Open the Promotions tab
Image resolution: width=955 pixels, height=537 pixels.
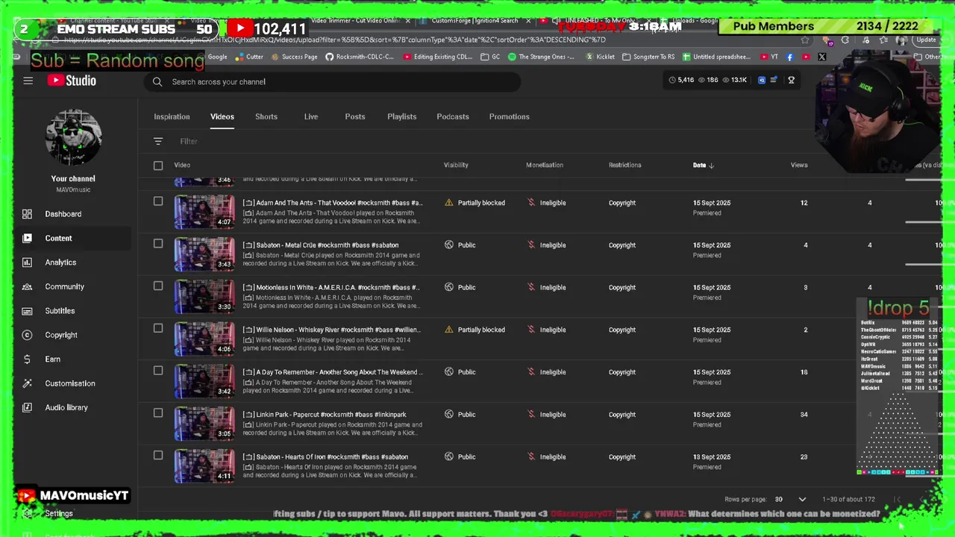pos(509,116)
